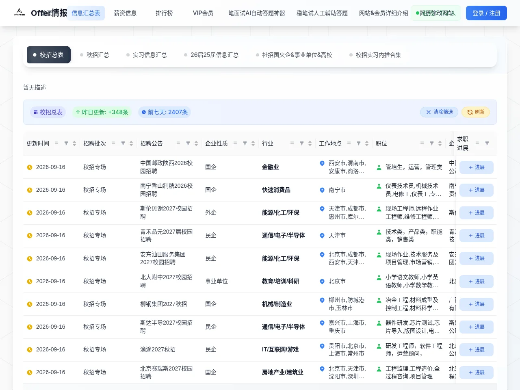Click the Offer情报 logo

point(40,13)
